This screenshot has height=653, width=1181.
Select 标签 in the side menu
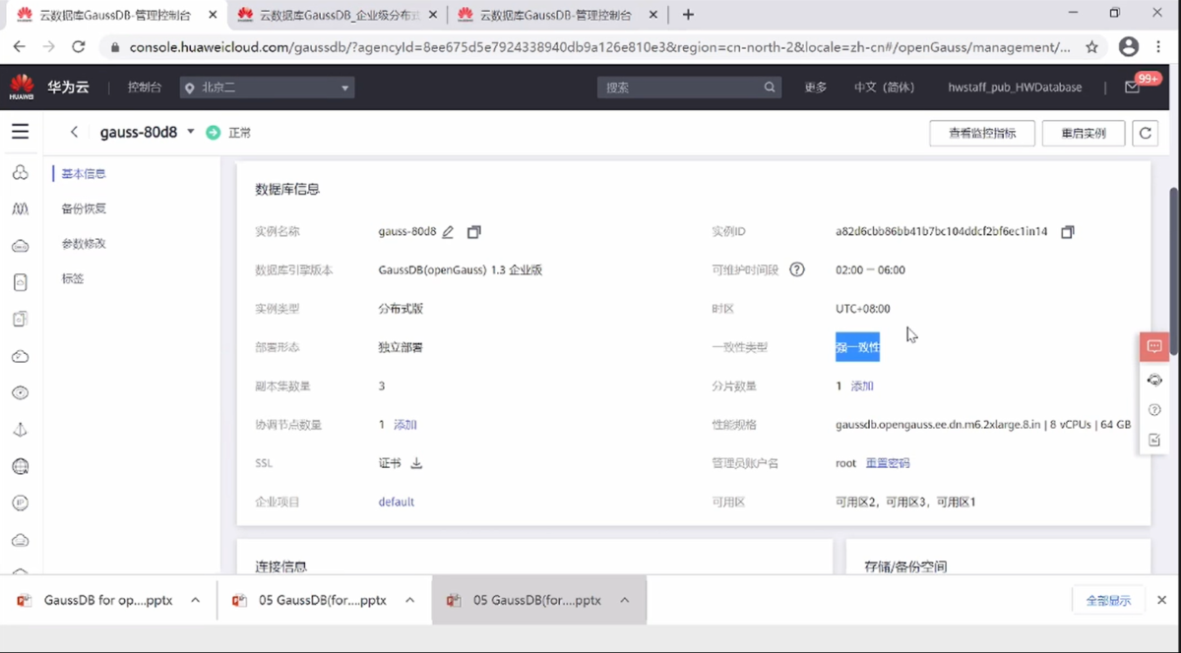tap(73, 279)
